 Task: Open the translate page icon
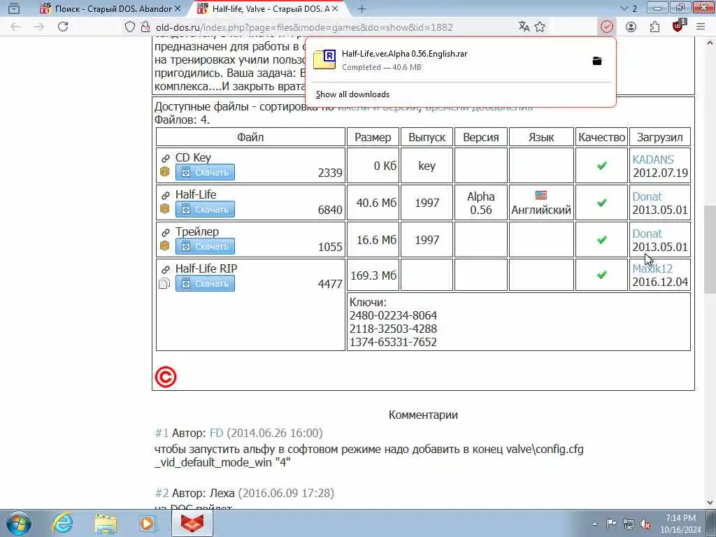[x=524, y=27]
